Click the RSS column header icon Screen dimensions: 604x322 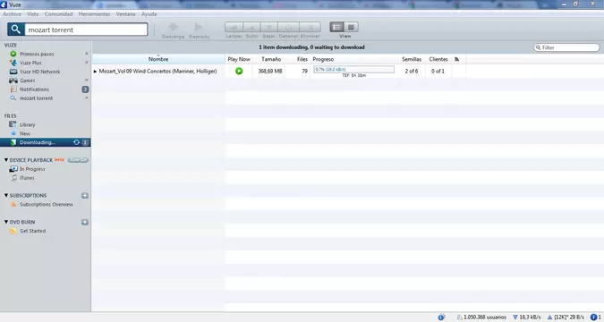(457, 59)
